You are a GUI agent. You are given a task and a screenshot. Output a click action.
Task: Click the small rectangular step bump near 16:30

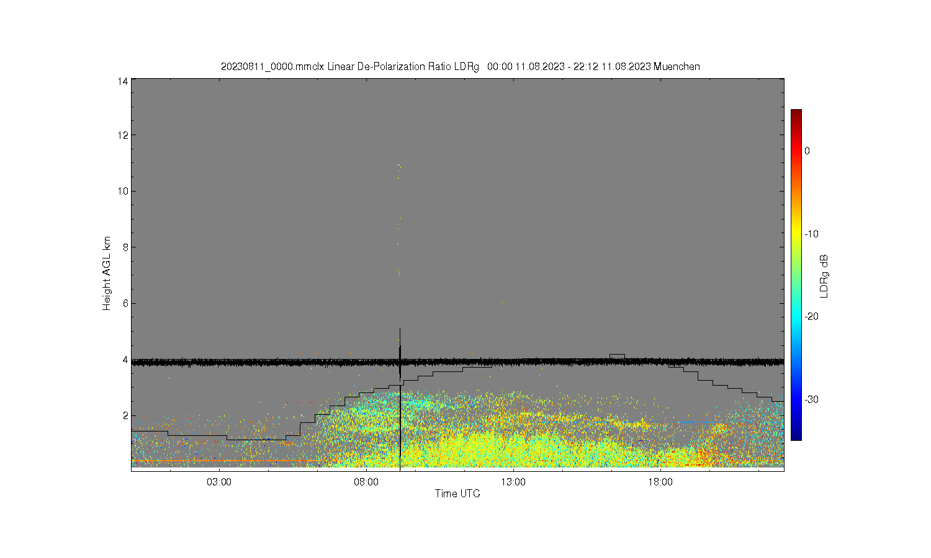point(617,356)
